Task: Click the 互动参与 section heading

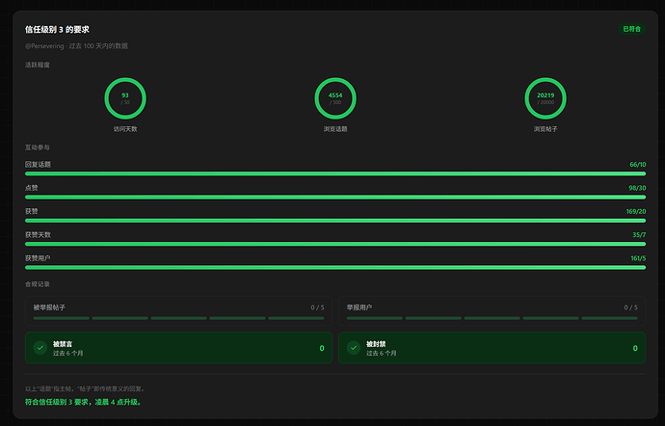Action: point(38,147)
